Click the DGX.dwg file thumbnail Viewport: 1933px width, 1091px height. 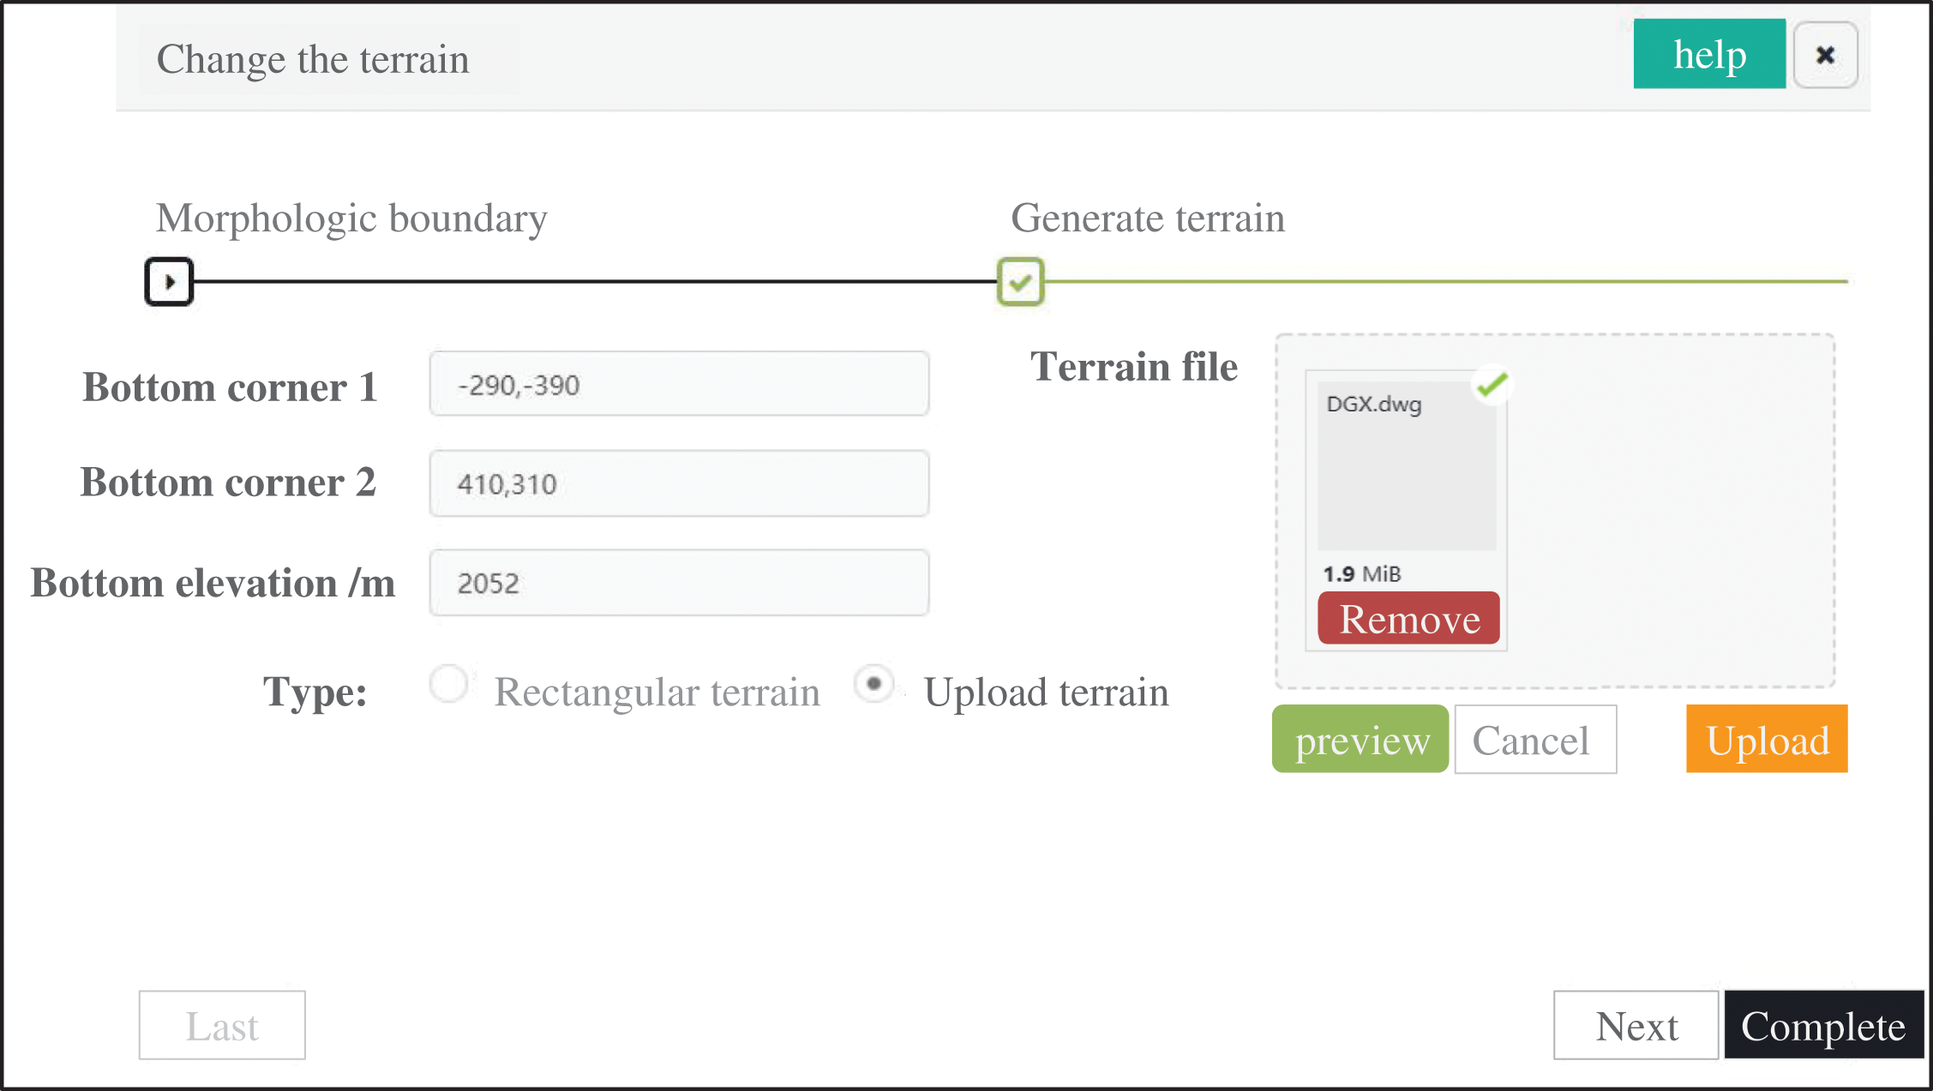pos(1406,467)
